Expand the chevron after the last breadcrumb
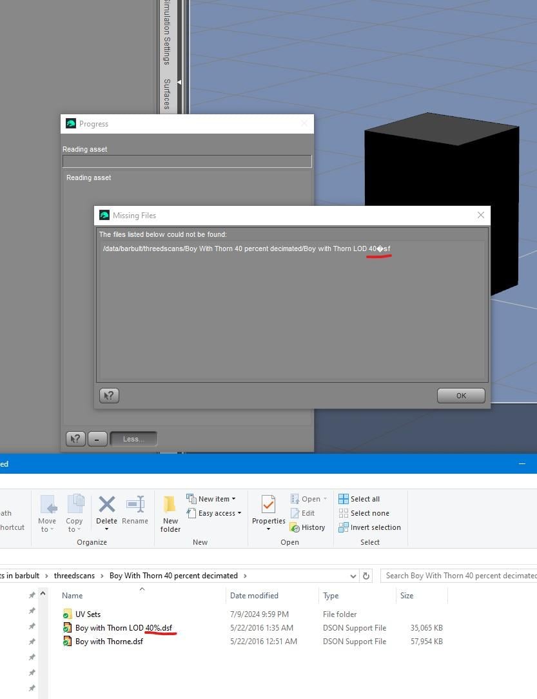This screenshot has width=537, height=699. point(245,576)
